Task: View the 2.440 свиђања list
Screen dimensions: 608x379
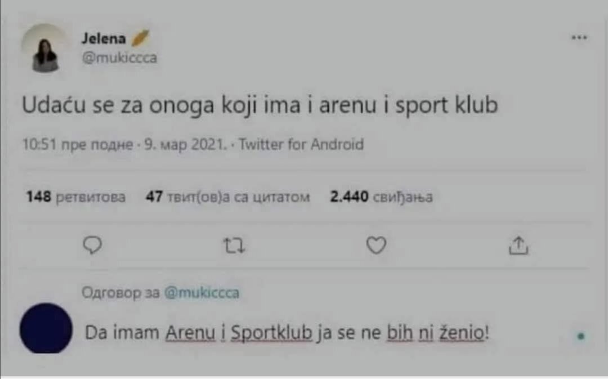Action: click(381, 197)
